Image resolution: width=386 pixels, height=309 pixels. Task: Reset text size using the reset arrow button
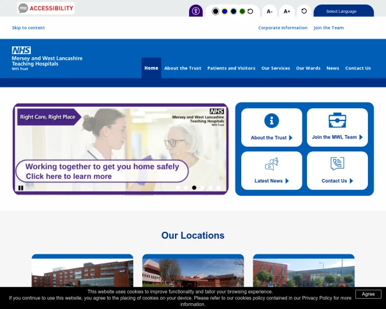[304, 11]
